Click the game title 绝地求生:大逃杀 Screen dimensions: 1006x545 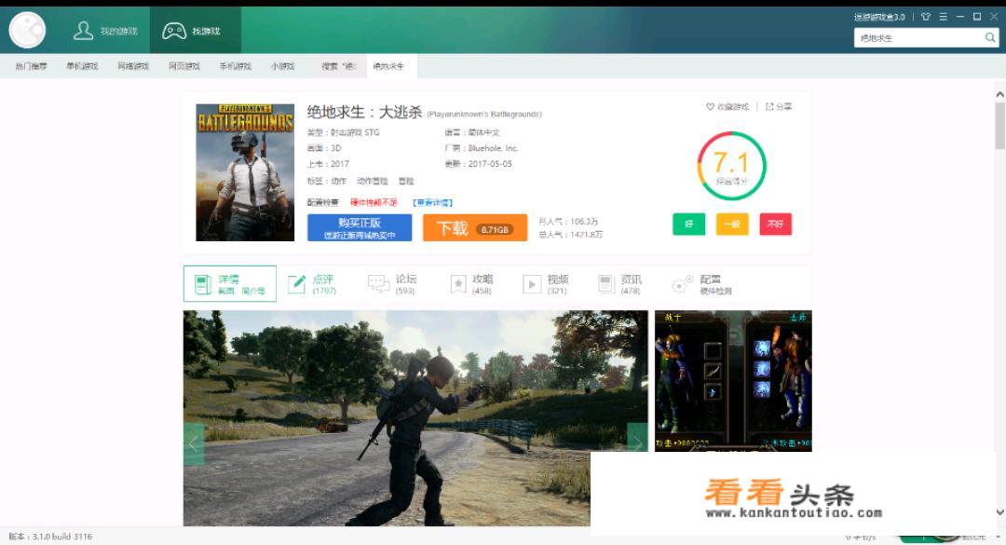tap(364, 113)
